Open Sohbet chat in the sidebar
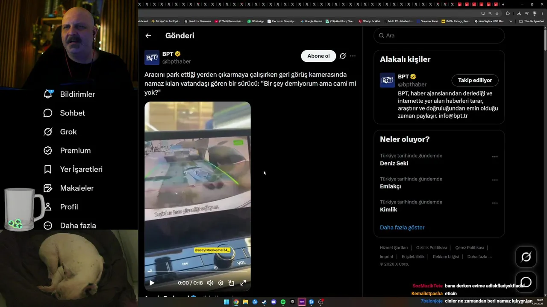This screenshot has width=547, height=307. tap(64, 113)
